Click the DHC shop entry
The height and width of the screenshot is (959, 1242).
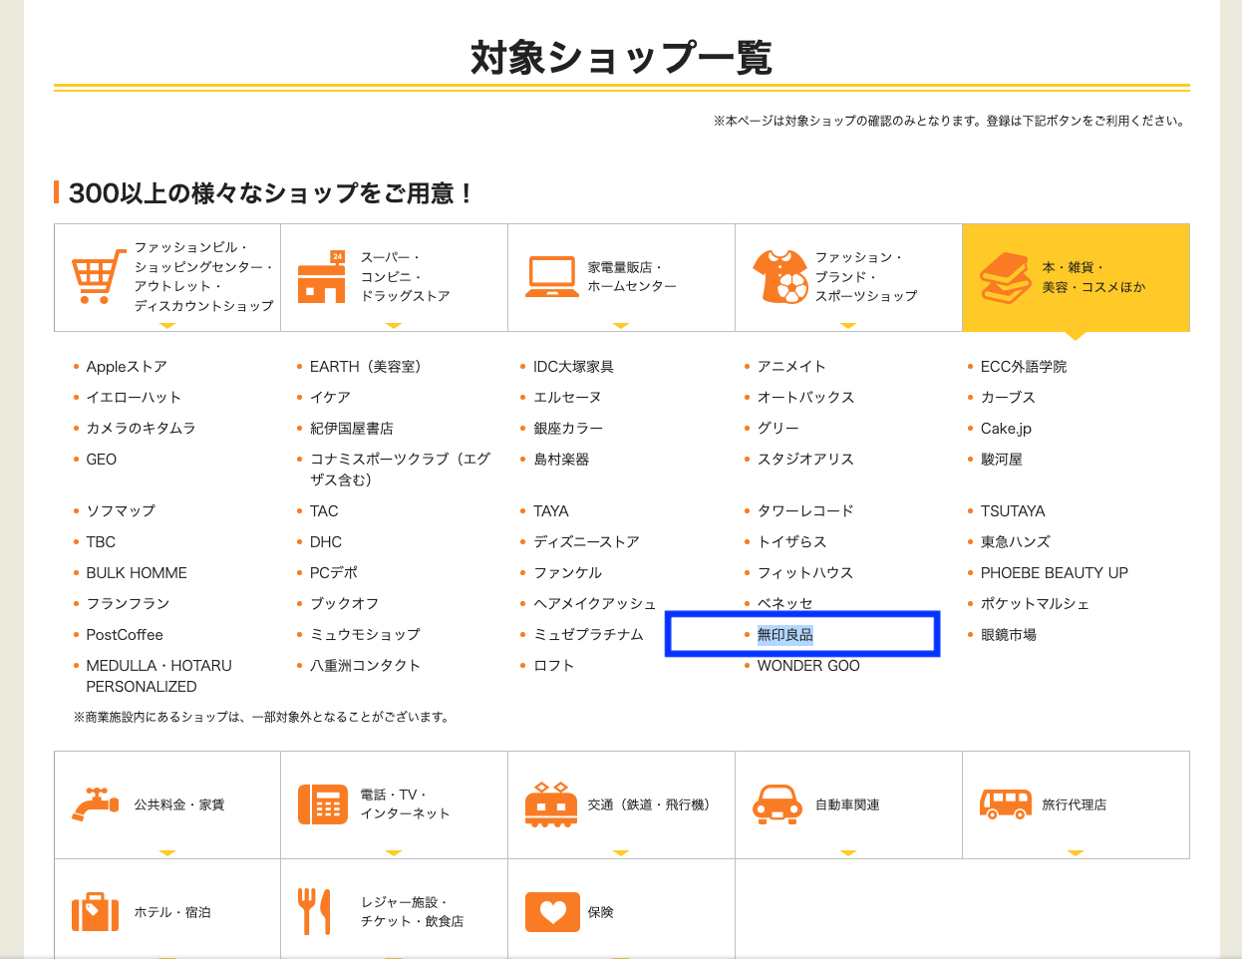click(326, 542)
